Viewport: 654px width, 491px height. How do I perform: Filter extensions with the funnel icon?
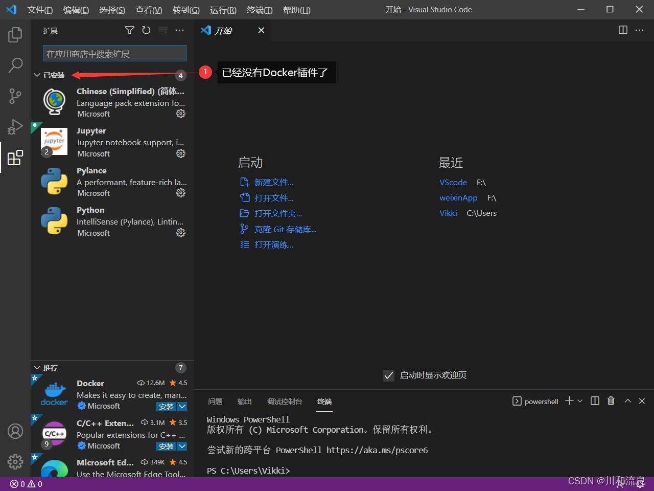130,31
